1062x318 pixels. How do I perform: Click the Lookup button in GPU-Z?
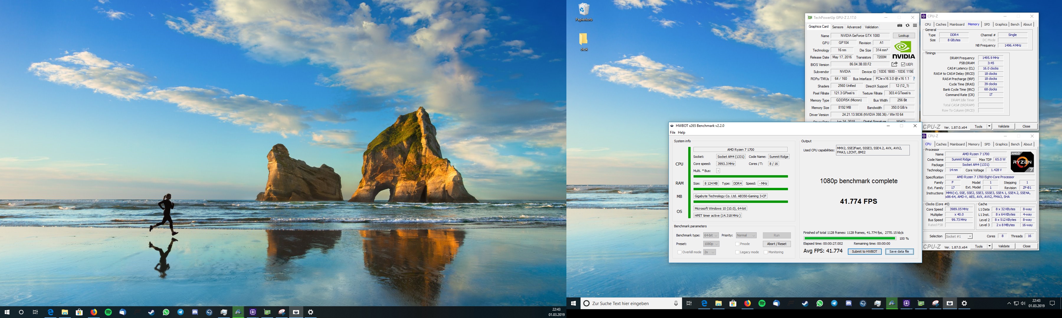pyautogui.click(x=904, y=36)
